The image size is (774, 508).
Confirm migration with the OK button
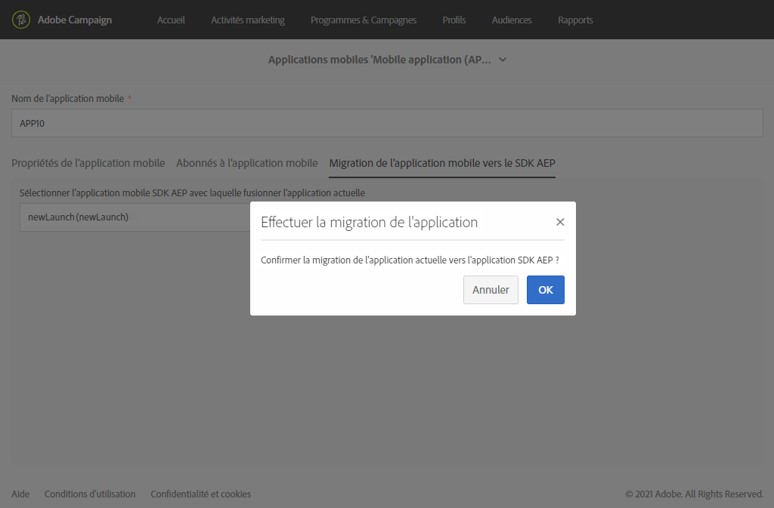point(546,290)
